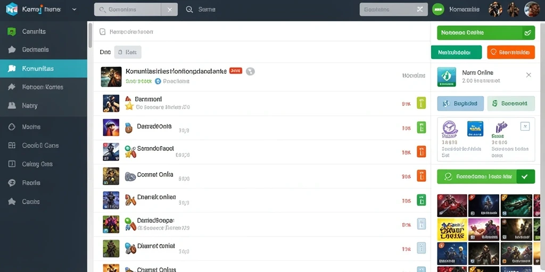
Task: Expand the small dropdown box in icon card
Action: tap(525, 126)
